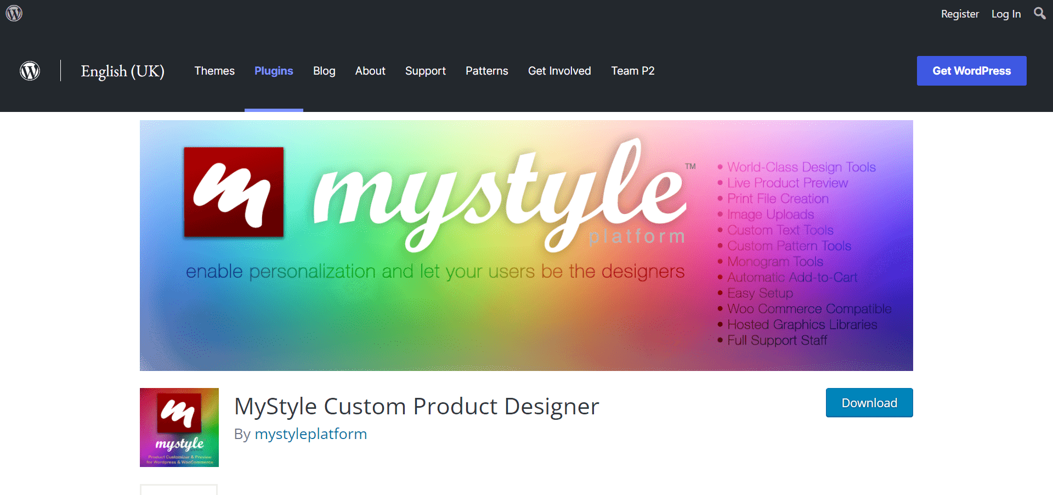
Task: Click the Get WordPress button
Action: tap(971, 71)
